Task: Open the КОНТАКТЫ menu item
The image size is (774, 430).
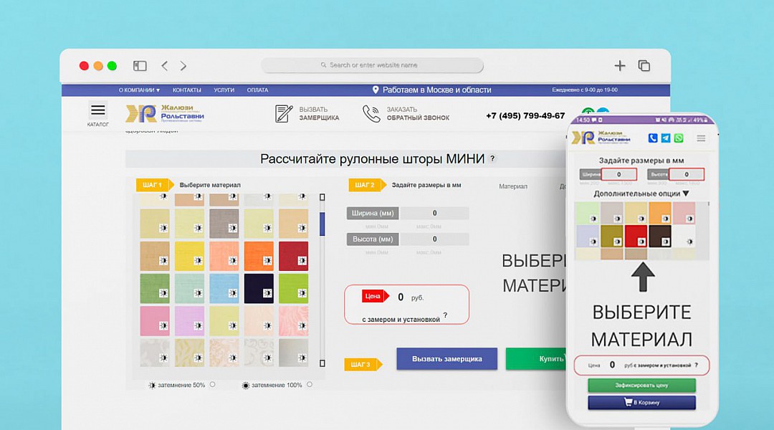Action: (x=186, y=90)
